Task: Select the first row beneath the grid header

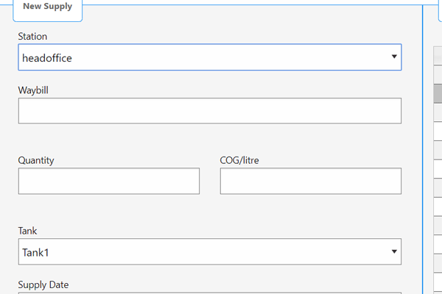Action: coord(438,74)
